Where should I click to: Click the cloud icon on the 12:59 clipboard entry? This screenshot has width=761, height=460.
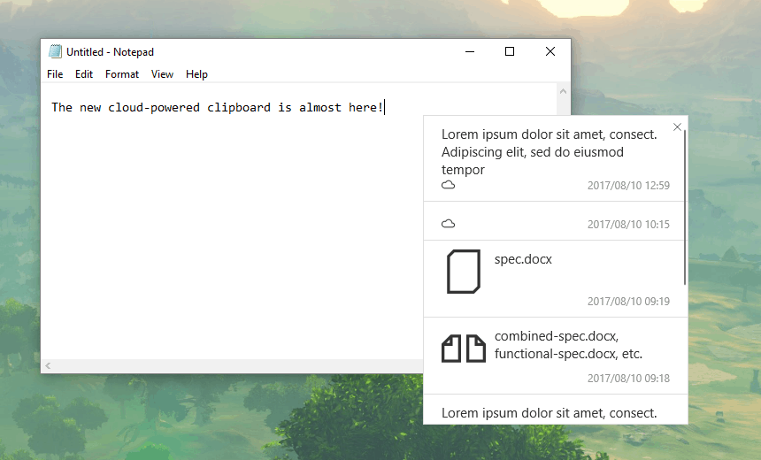coord(449,185)
